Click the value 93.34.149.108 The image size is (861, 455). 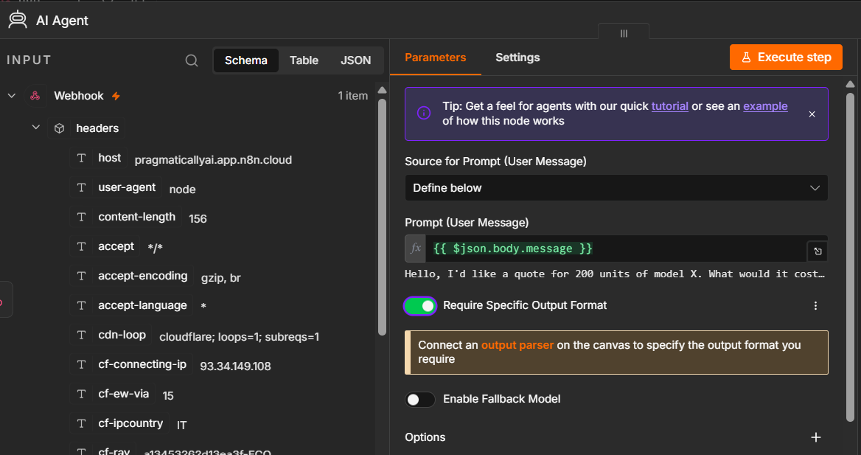pos(235,366)
